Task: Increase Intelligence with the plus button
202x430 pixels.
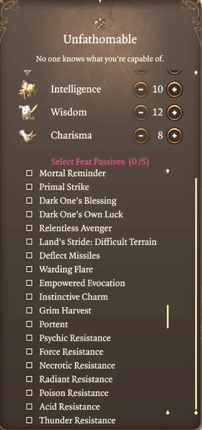Action: pos(174,89)
